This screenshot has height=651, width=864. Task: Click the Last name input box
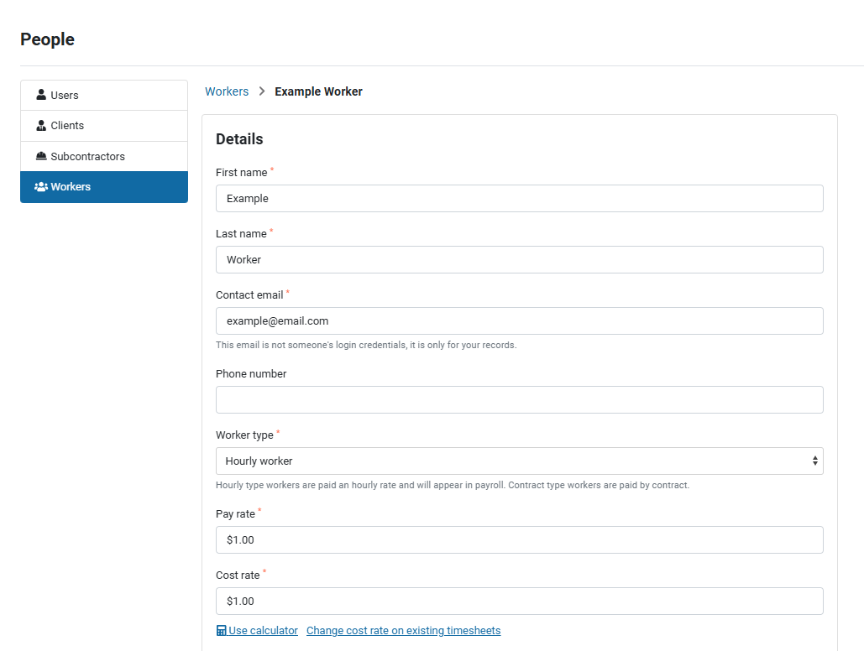pos(519,260)
